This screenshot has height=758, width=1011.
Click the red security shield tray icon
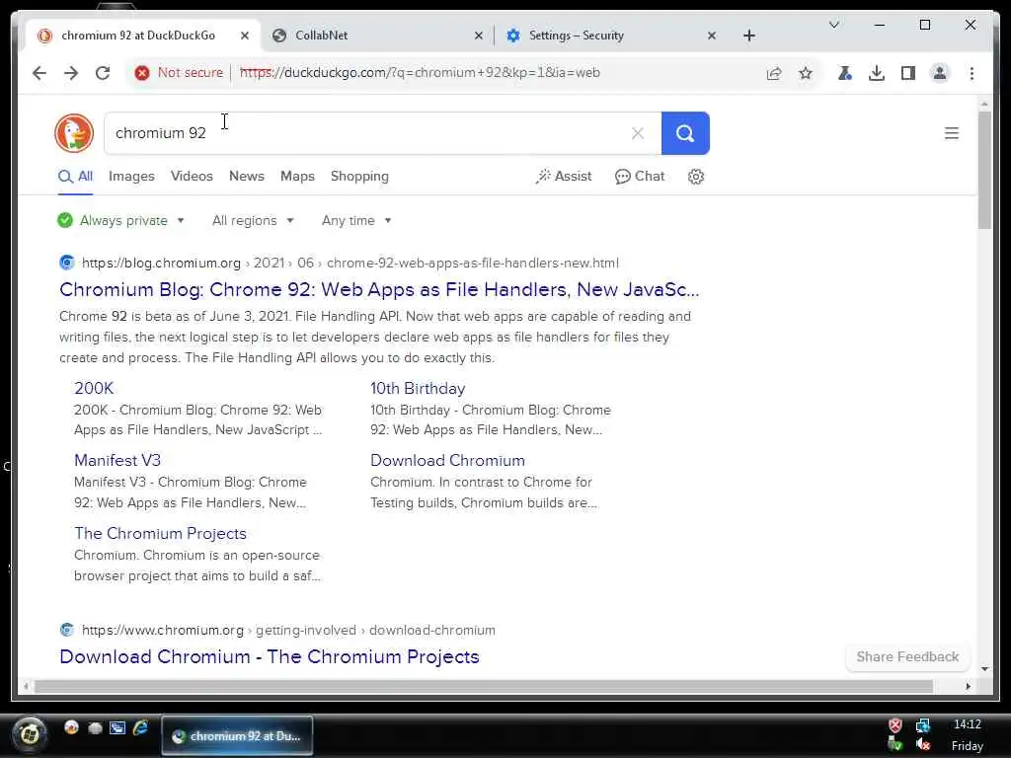coord(895,725)
